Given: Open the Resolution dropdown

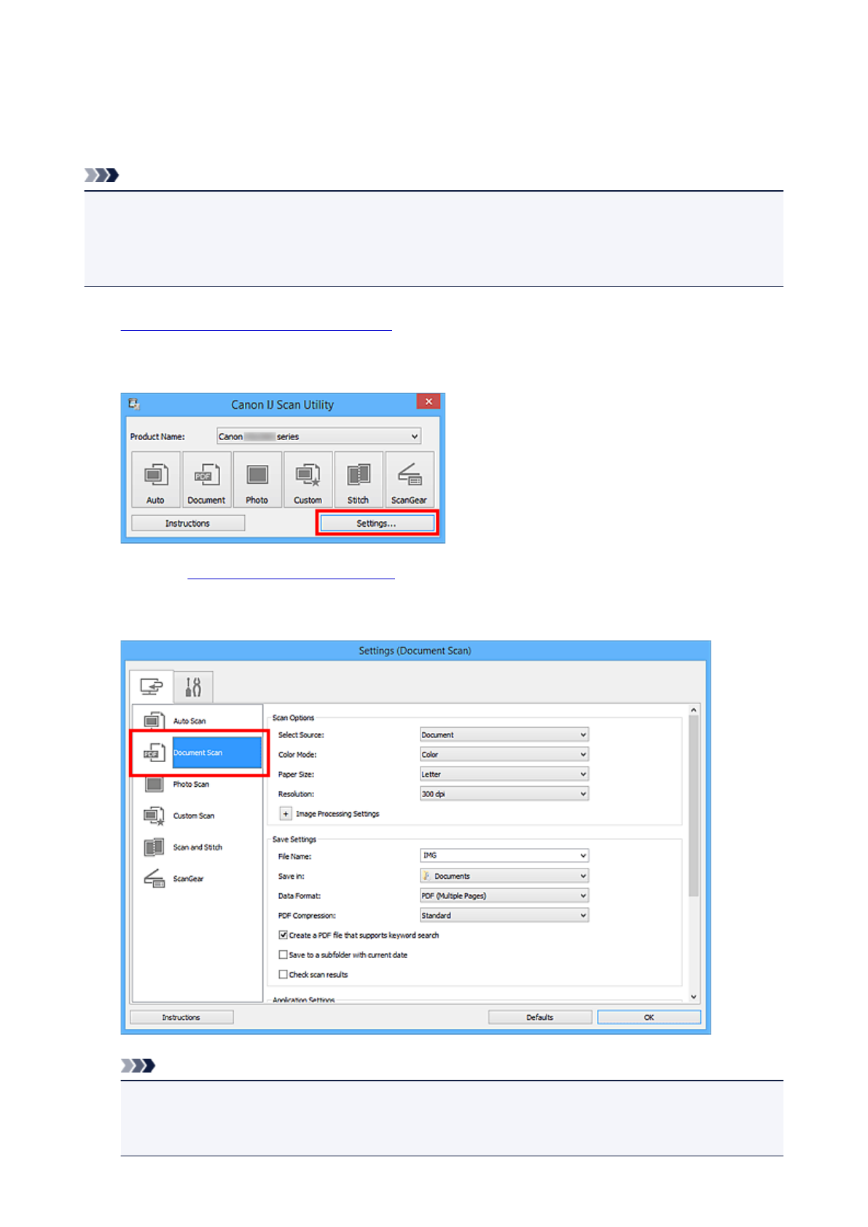Looking at the screenshot, I should click(504, 794).
